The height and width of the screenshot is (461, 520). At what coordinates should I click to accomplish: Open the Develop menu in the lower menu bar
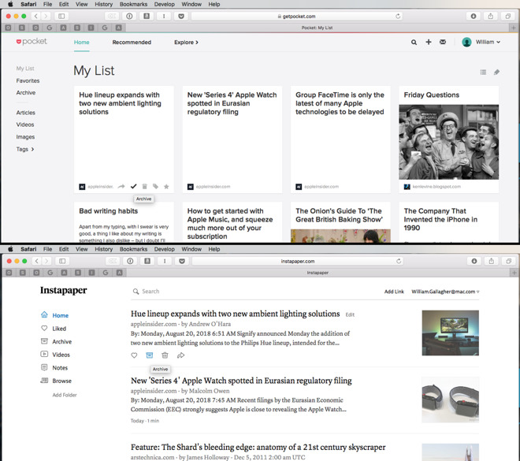(165, 249)
